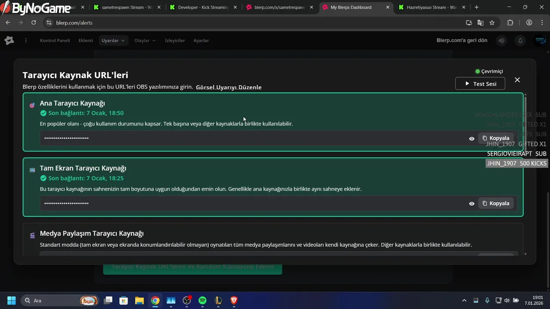
Task: Open Brave browser from the taskbar
Action: (x=234, y=300)
